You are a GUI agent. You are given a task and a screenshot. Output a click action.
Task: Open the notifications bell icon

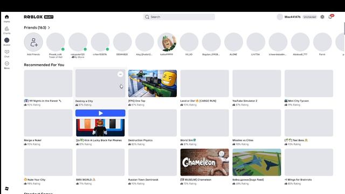click(x=330, y=17)
